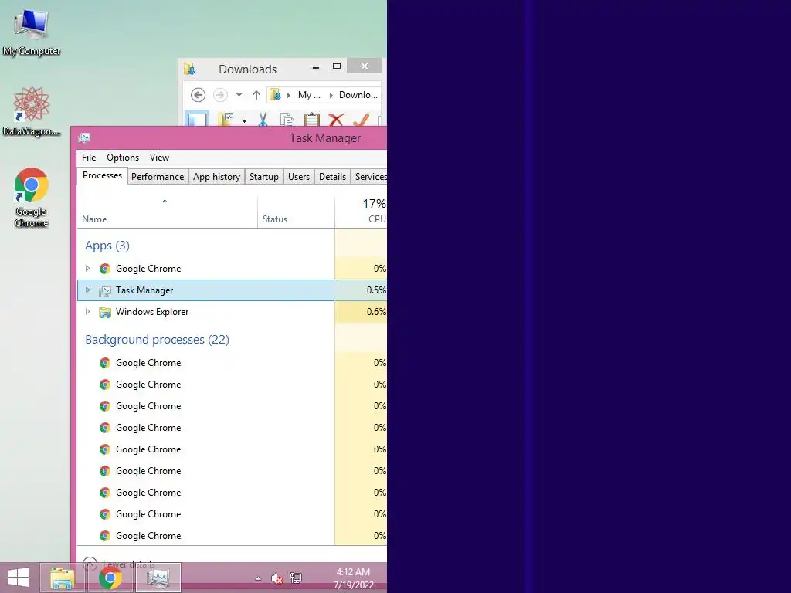
Task: Expand breadcrumb arrow before 'My ...'
Action: click(x=289, y=95)
